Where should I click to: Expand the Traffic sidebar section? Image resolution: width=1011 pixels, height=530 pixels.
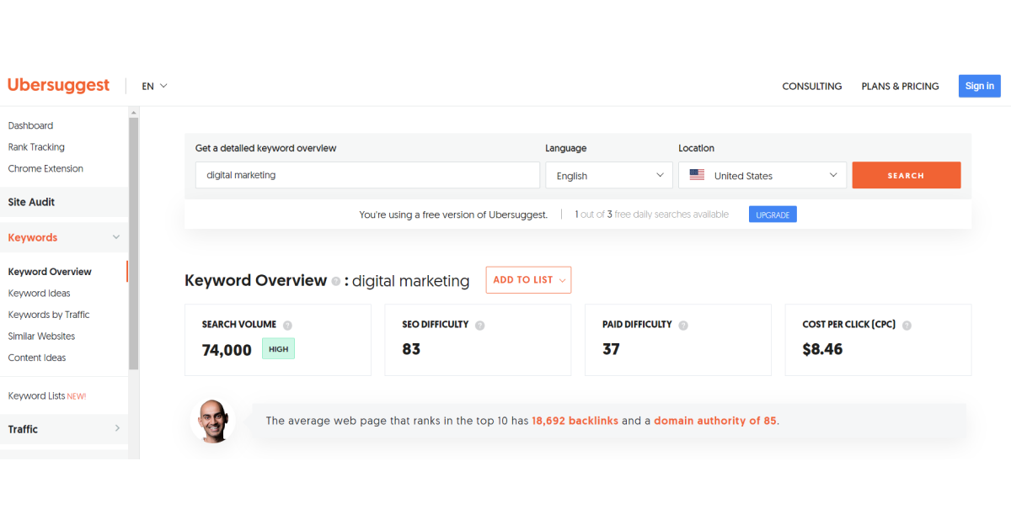pyautogui.click(x=64, y=429)
